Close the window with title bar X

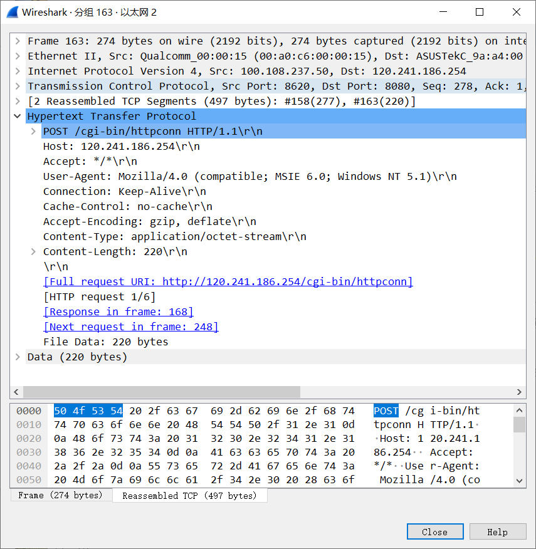tap(517, 13)
